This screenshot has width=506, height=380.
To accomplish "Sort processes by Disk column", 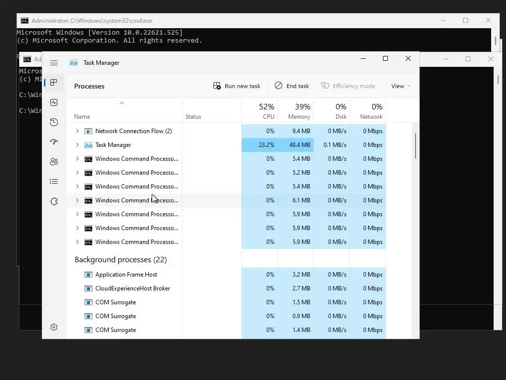I will (332, 111).
